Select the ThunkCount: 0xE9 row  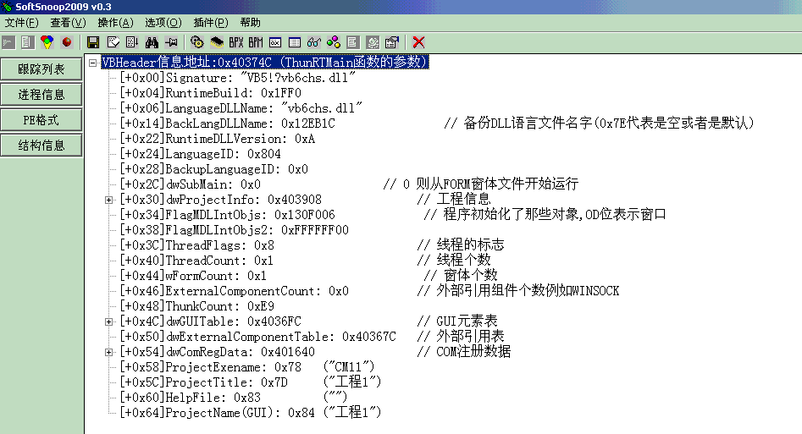point(197,307)
